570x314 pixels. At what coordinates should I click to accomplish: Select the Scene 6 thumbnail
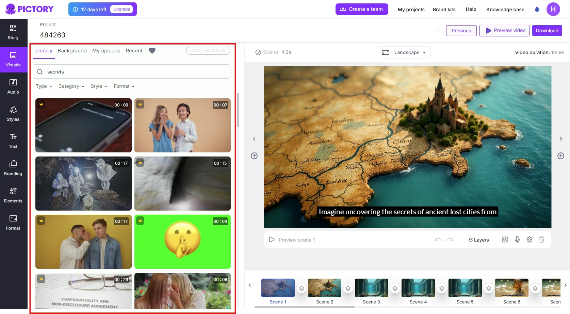(511, 288)
